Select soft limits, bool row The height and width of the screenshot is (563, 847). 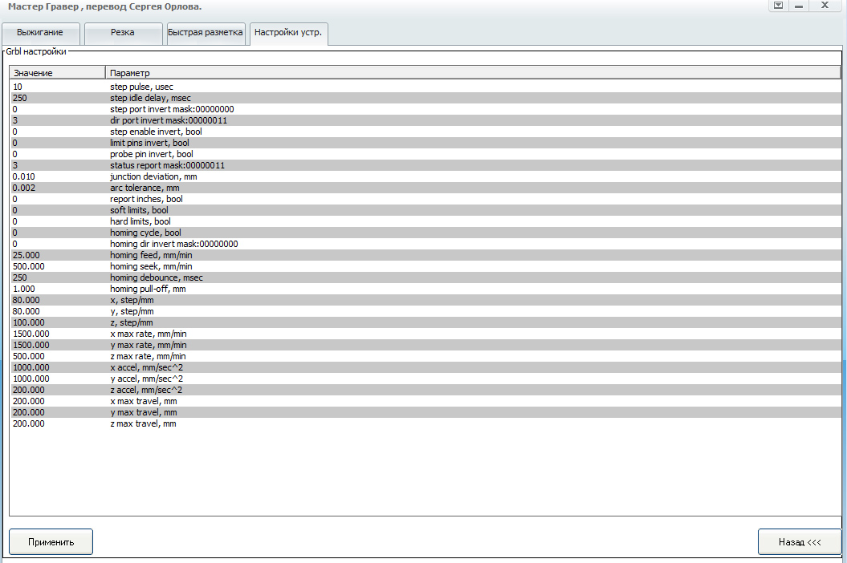click(426, 210)
